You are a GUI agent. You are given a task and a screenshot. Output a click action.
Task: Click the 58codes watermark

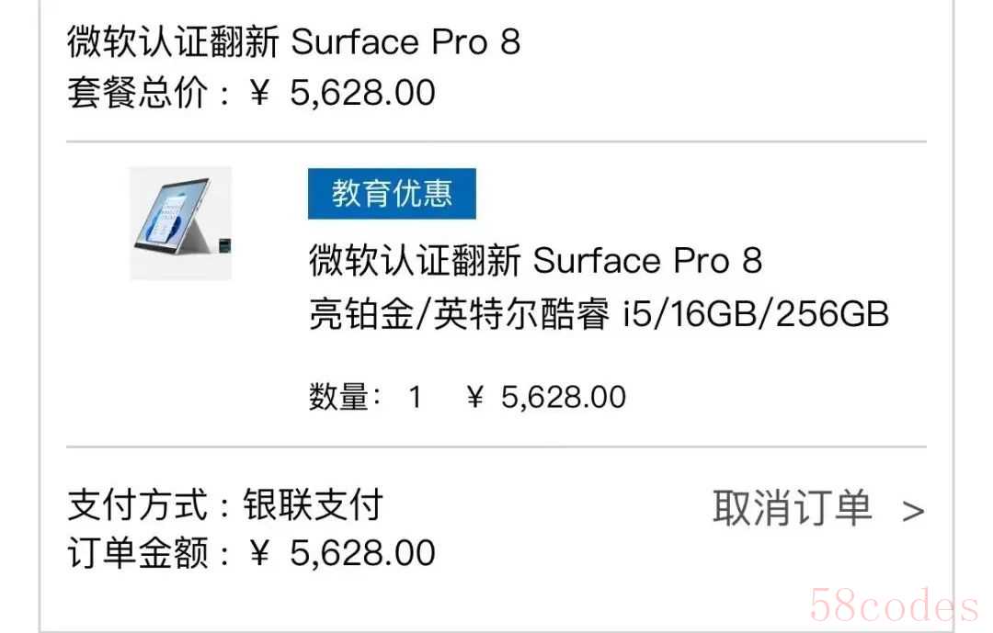click(894, 606)
